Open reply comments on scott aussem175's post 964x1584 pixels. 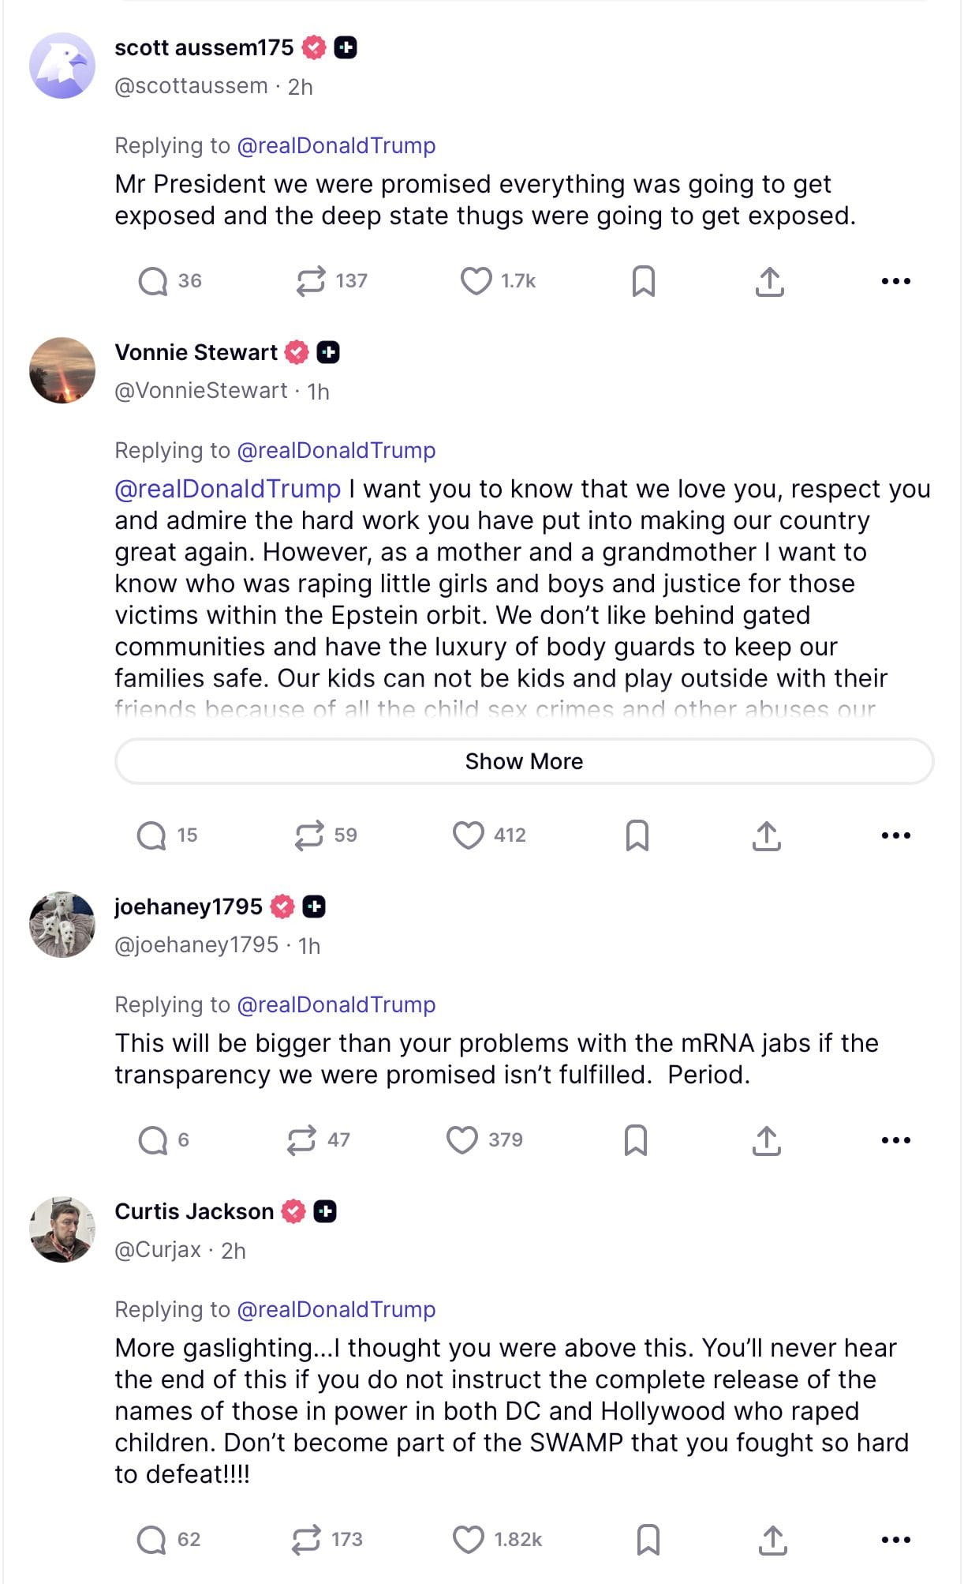pyautogui.click(x=153, y=281)
